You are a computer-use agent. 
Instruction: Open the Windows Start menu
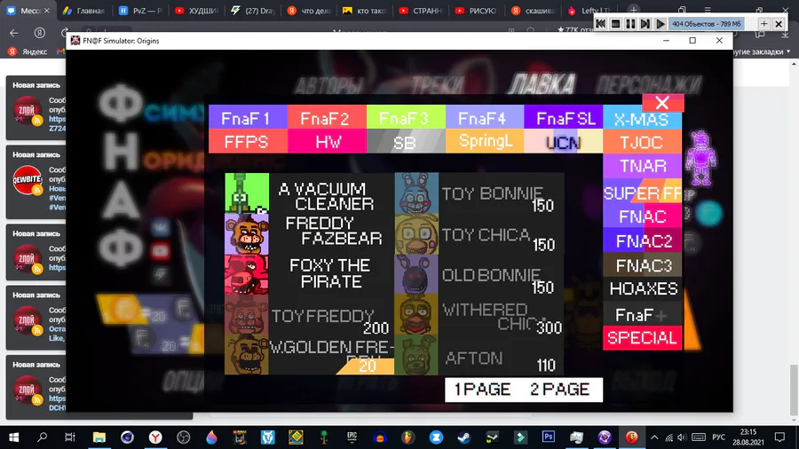click(13, 437)
